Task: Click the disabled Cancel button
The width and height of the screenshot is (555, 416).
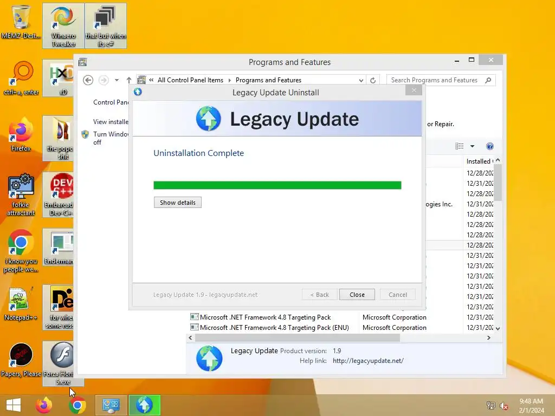Action: click(x=397, y=294)
